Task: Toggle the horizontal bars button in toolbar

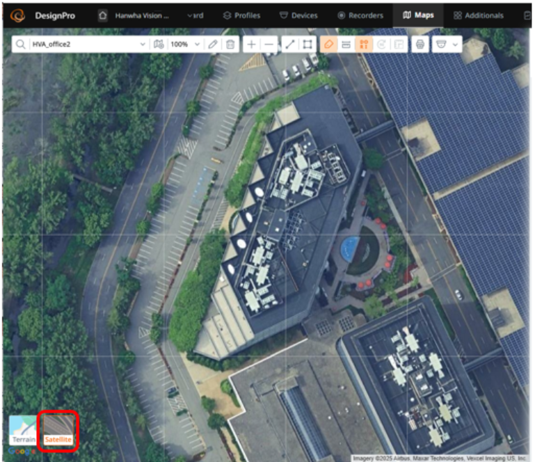Action: [x=346, y=45]
